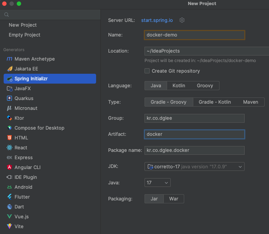Select Groovy language option
The height and width of the screenshot is (234, 269).
pos(205,85)
